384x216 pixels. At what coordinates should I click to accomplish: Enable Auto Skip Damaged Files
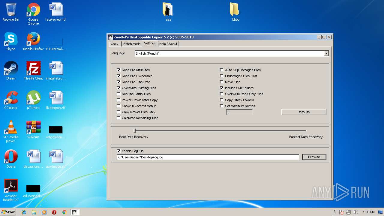[222, 70]
